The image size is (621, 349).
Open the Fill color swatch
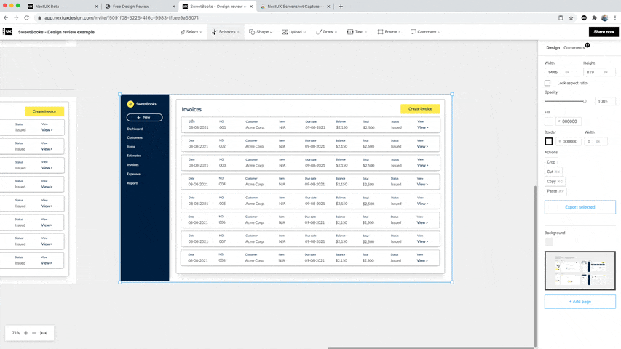pyautogui.click(x=548, y=121)
